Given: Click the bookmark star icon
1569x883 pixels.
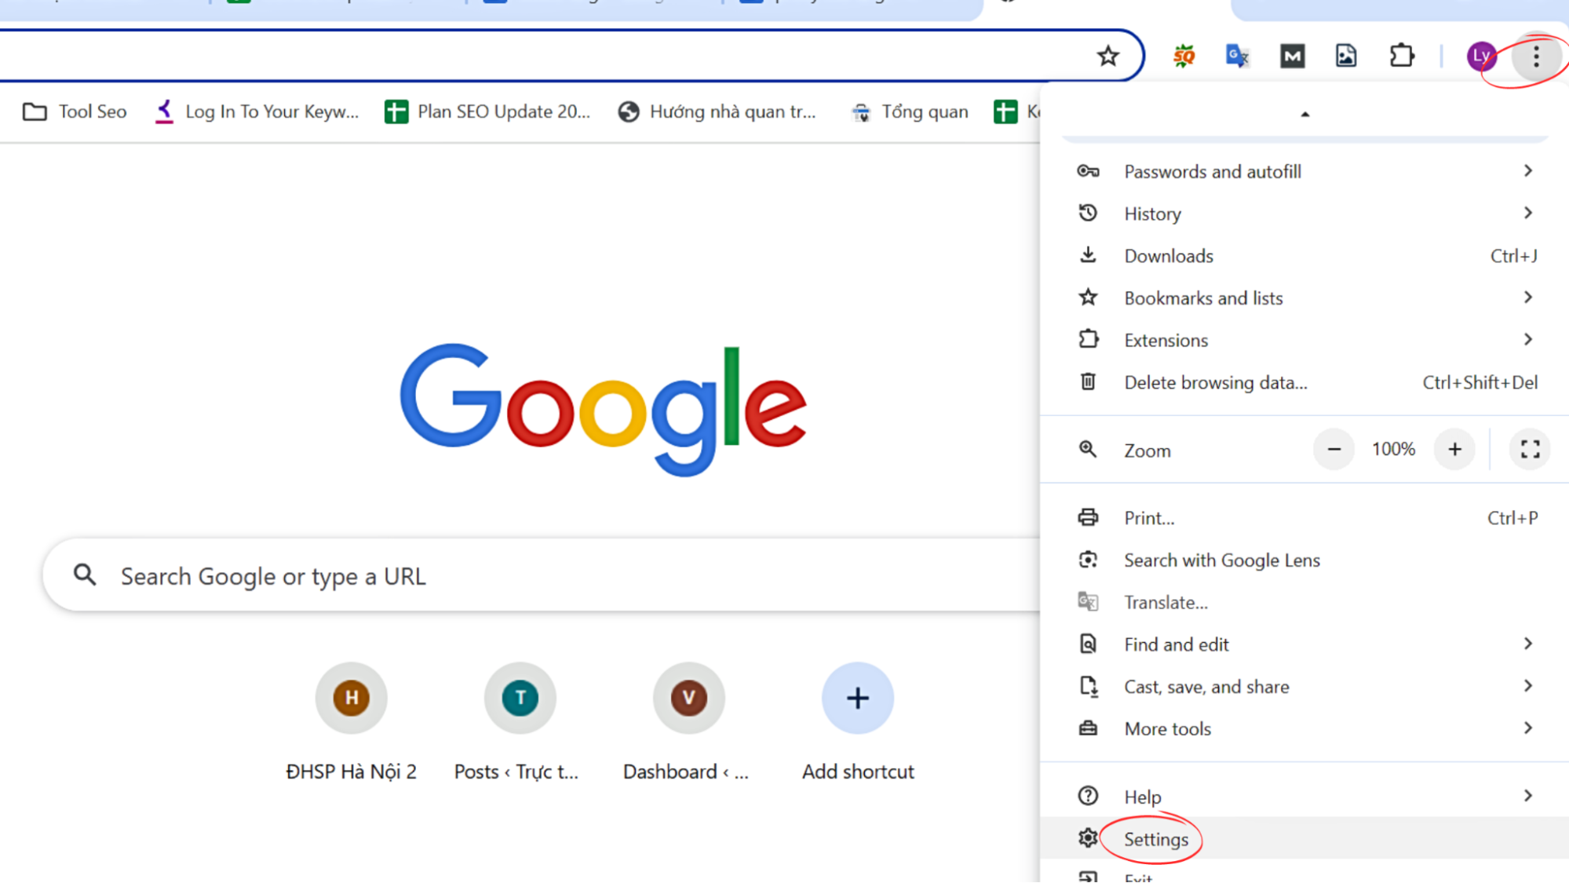Looking at the screenshot, I should tap(1107, 55).
